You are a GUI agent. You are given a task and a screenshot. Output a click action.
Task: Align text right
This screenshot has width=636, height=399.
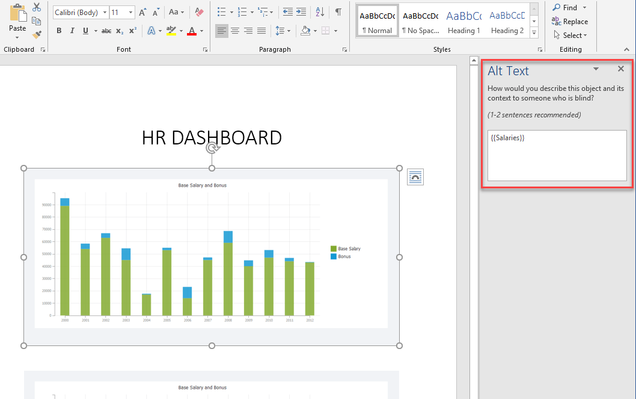[x=248, y=31]
